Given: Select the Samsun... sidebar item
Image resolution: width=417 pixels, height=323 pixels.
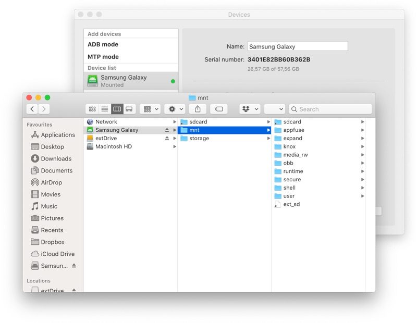Looking at the screenshot, I should tap(50, 266).
